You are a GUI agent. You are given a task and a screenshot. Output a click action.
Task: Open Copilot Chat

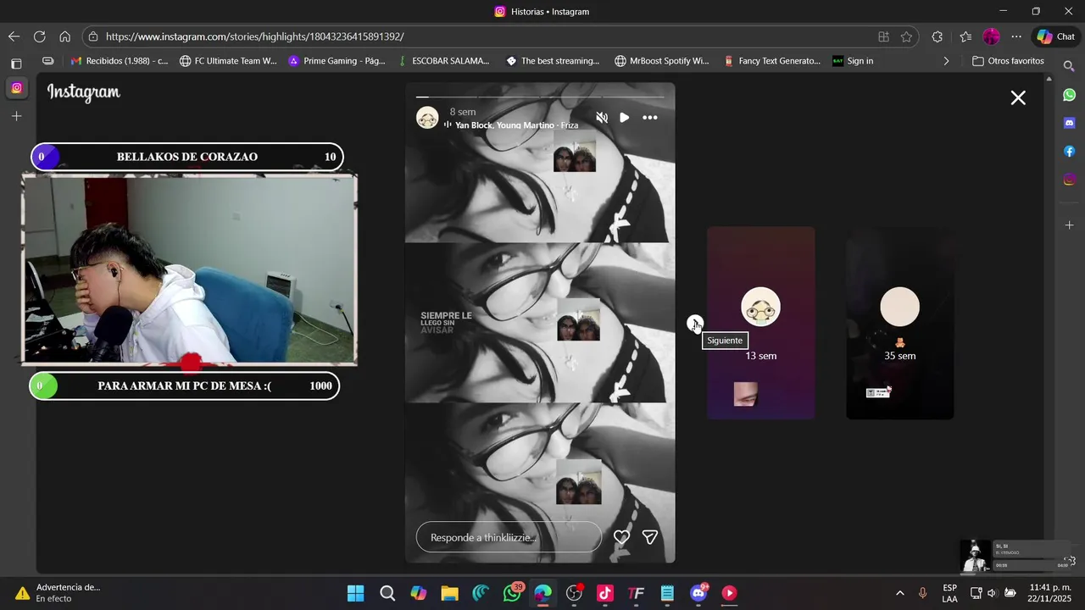(x=1056, y=36)
